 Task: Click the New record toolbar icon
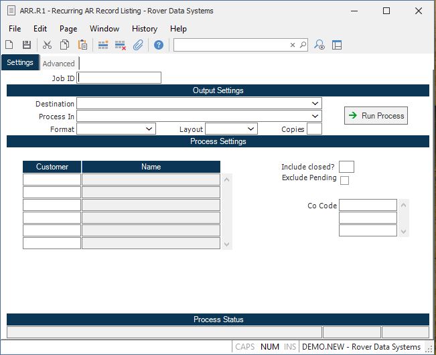point(9,45)
